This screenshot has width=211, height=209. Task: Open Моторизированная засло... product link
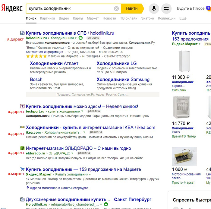click(x=186, y=176)
